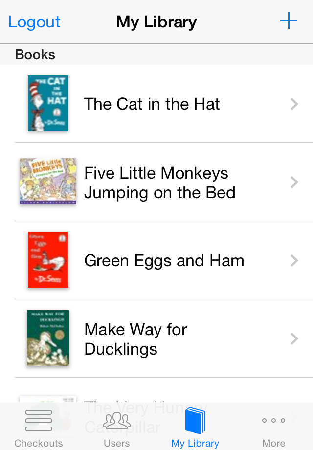Open the More ellipsis icon
Viewport: 313px width, 450px height.
[273, 420]
